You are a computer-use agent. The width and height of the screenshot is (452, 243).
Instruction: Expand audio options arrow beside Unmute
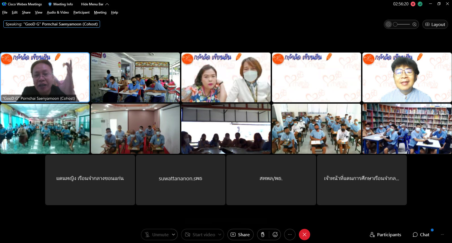[x=173, y=235]
